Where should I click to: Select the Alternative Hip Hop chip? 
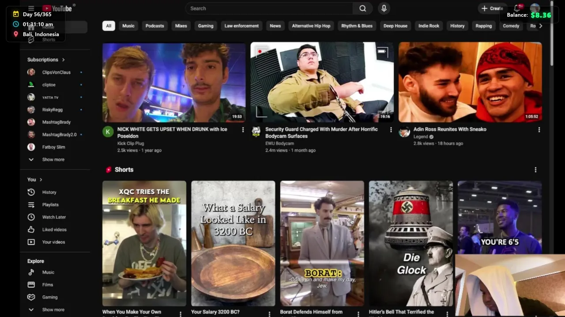click(311, 26)
